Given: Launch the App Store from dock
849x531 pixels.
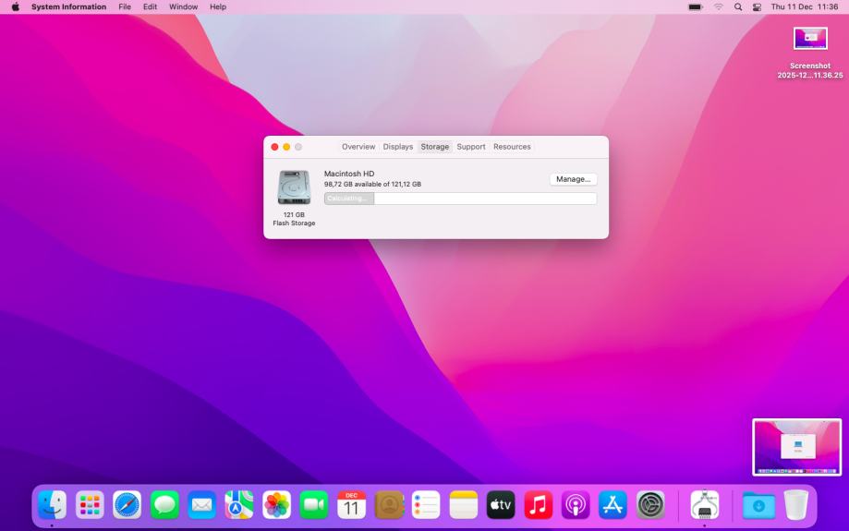Looking at the screenshot, I should 612,504.
